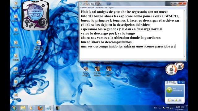Open the Ayuda menu in Bloc de notas
This screenshot has height=111, width=198.
pos(112,8)
